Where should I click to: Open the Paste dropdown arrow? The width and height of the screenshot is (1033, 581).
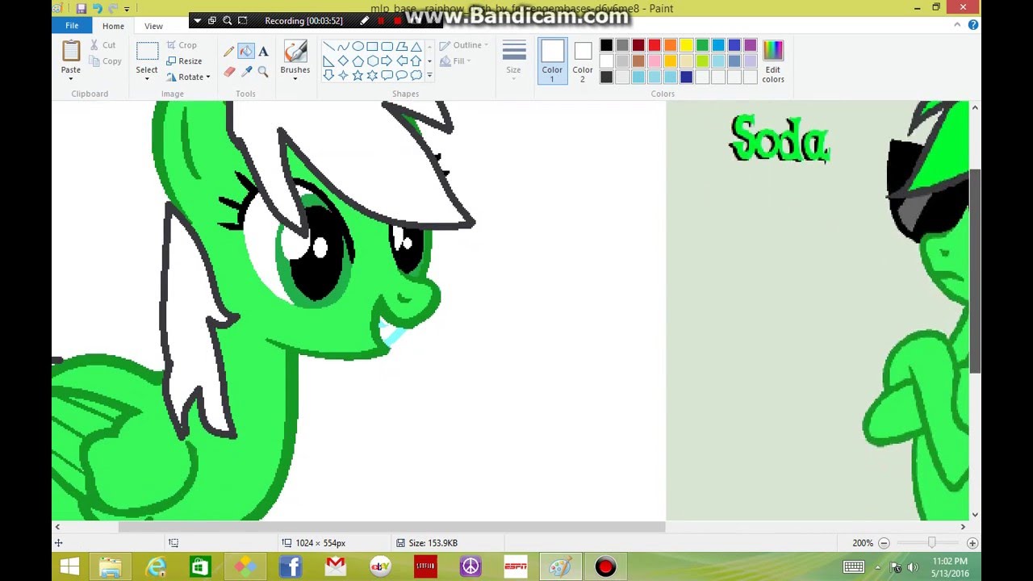pyautogui.click(x=71, y=78)
